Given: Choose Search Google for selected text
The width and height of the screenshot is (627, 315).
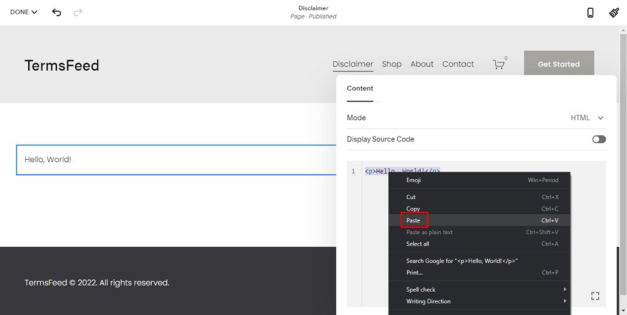Looking at the screenshot, I should point(479,261).
